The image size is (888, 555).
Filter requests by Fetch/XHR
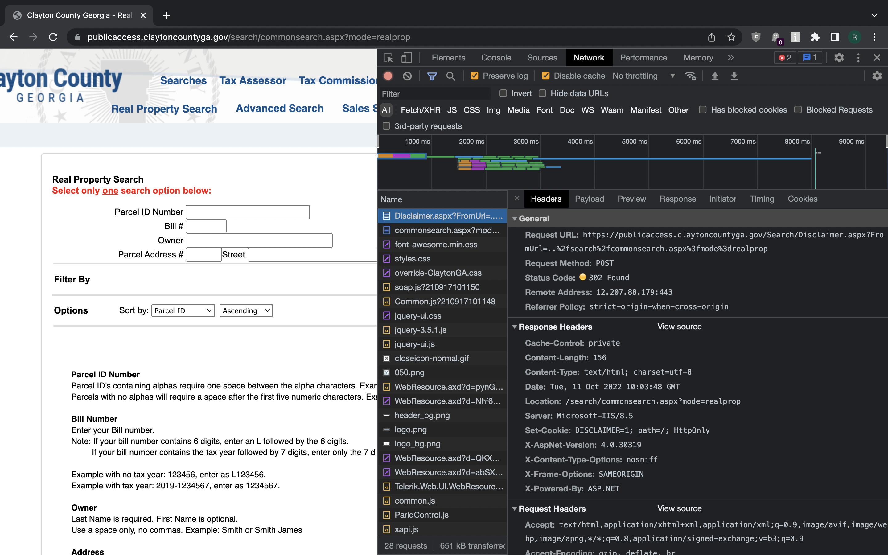pos(421,110)
